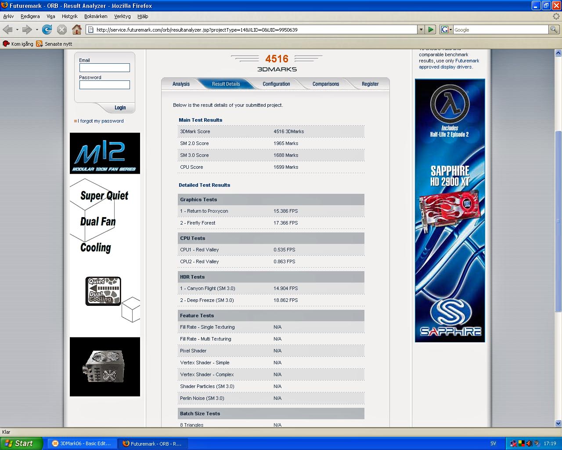Viewport: 562px width, 450px height.
Task: Click the Futuremark approved display drivers link
Action: coord(449,64)
